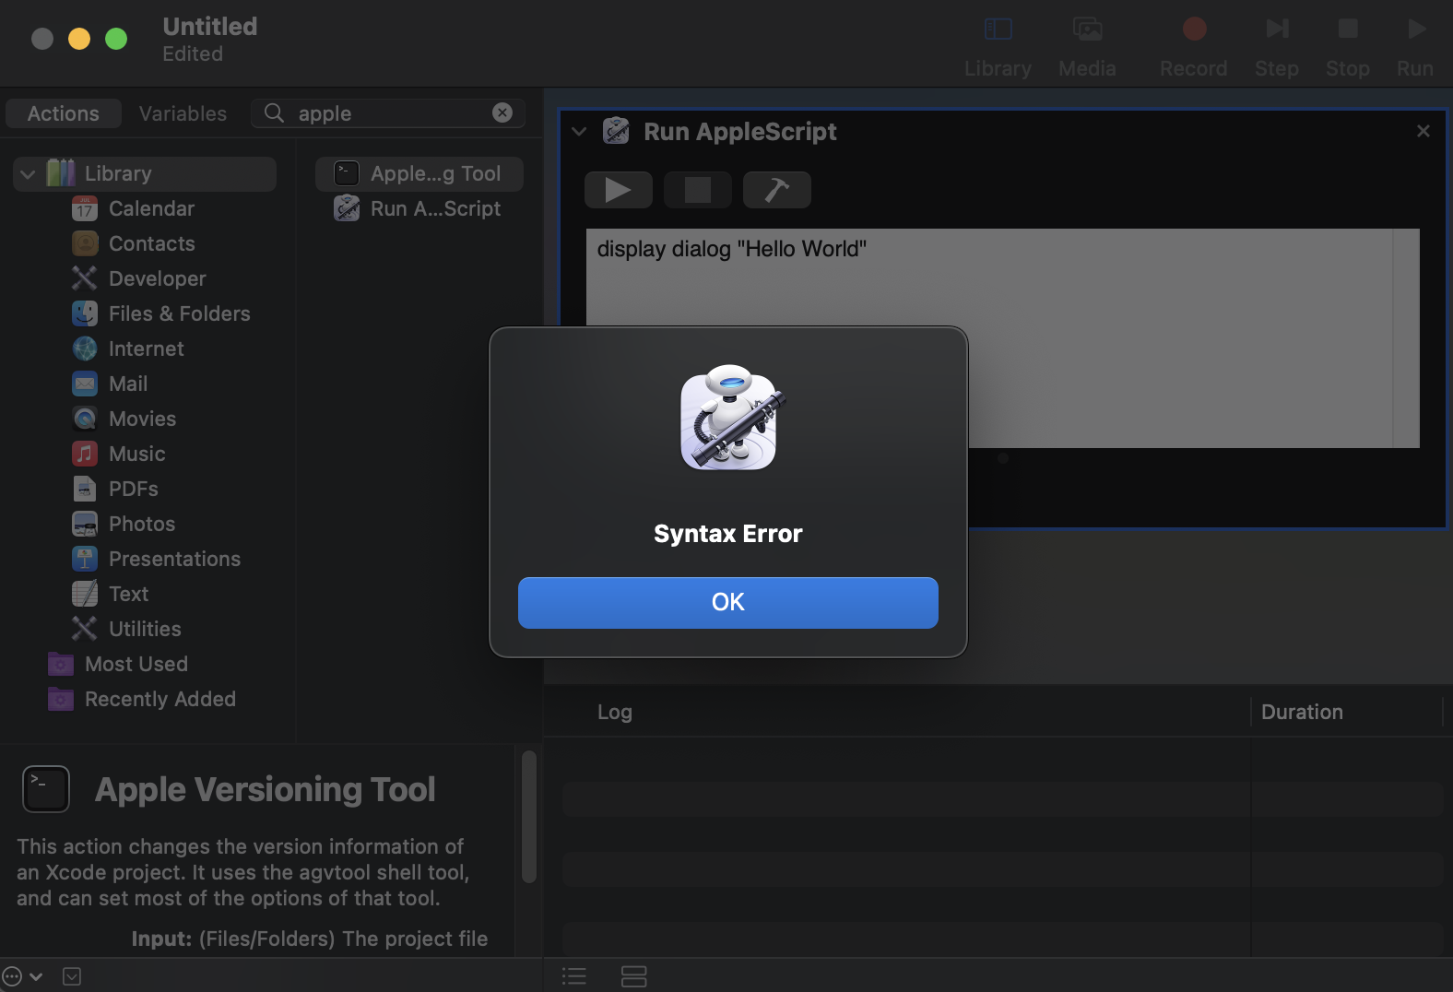Select the Developer category
Screen dimensions: 1453x992
(157, 279)
